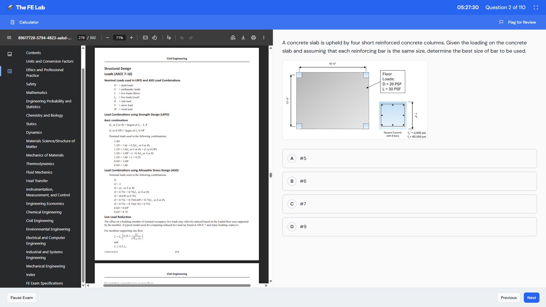The image size is (546, 307).
Task: Open the Index outline entry
Action: [x=31, y=275]
